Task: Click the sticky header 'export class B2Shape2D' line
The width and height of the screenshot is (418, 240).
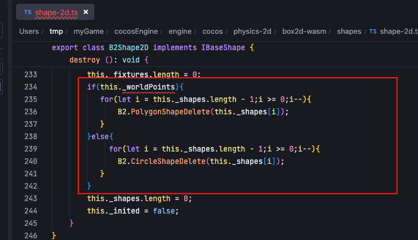Action: (153, 47)
